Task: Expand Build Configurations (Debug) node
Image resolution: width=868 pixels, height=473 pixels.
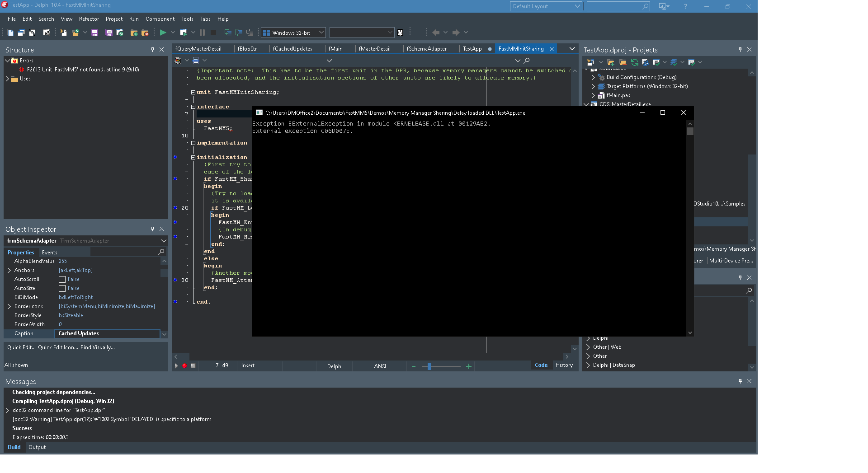Action: pyautogui.click(x=593, y=77)
